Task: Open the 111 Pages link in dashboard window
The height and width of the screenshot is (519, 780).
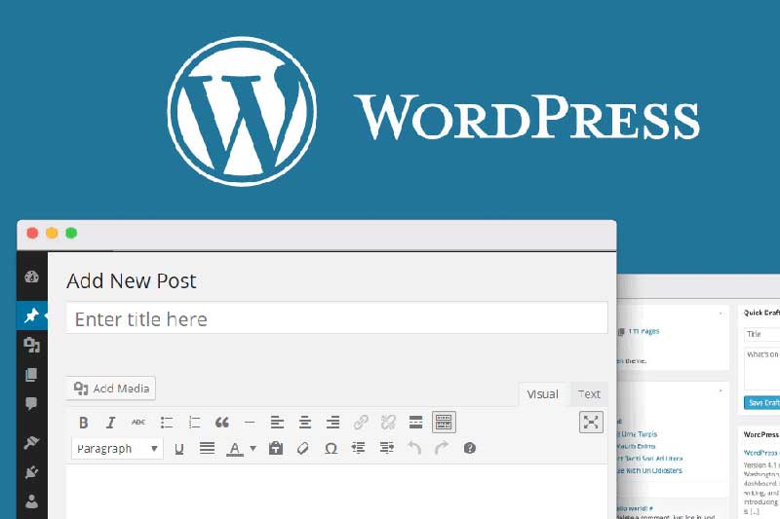Action: click(x=643, y=331)
